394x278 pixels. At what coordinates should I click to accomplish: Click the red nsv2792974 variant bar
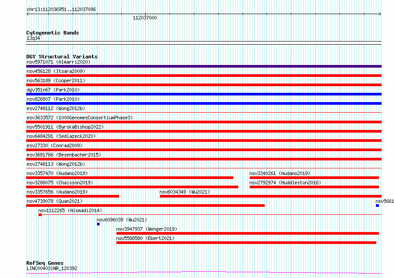[x=314, y=187]
